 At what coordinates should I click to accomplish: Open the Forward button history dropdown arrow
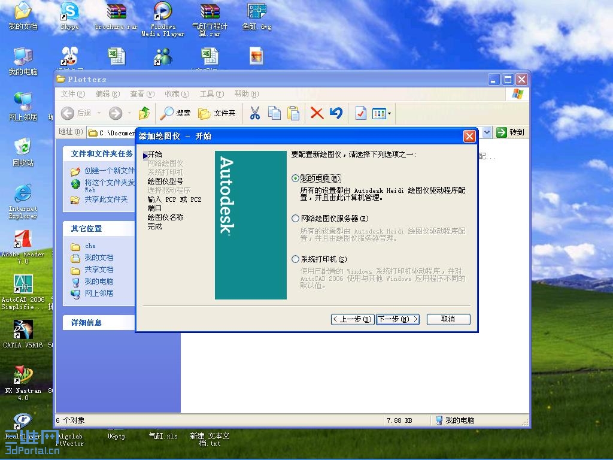(129, 113)
